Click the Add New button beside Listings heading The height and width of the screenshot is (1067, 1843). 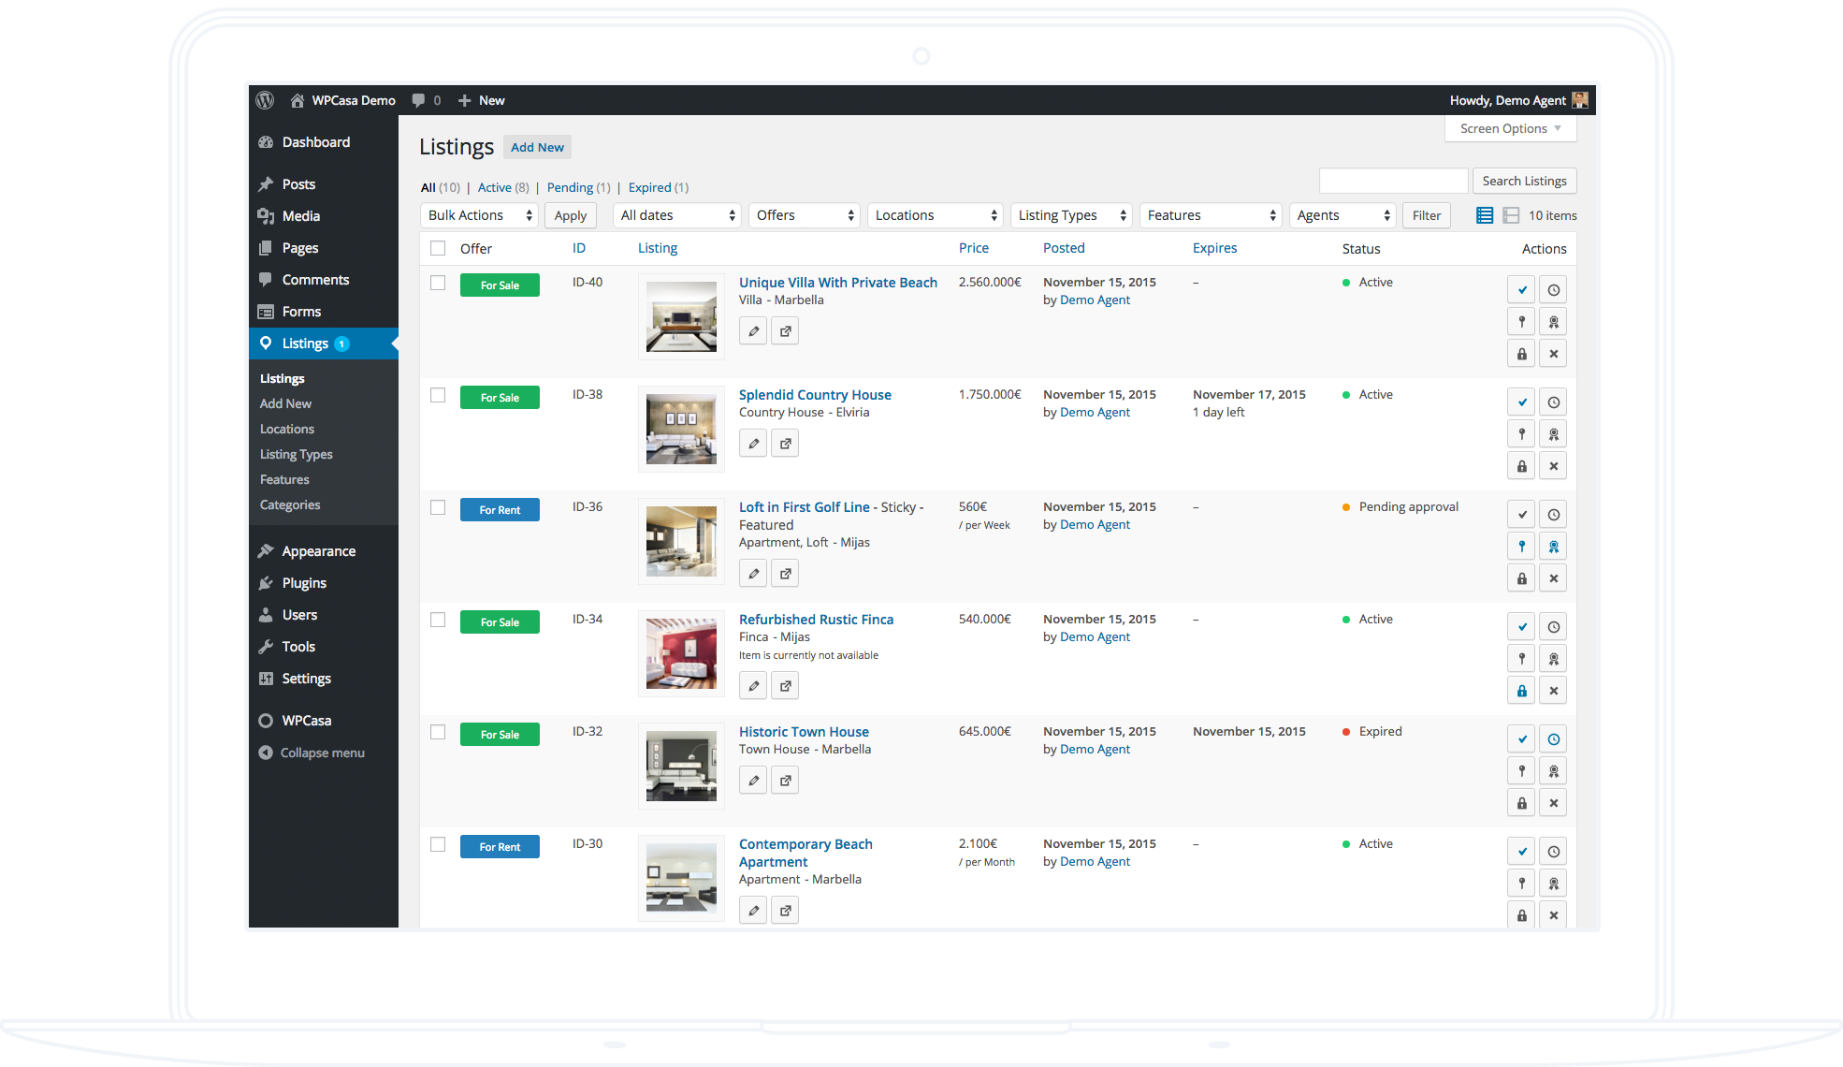click(537, 147)
